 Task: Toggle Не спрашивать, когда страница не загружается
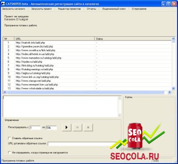tap(9, 152)
